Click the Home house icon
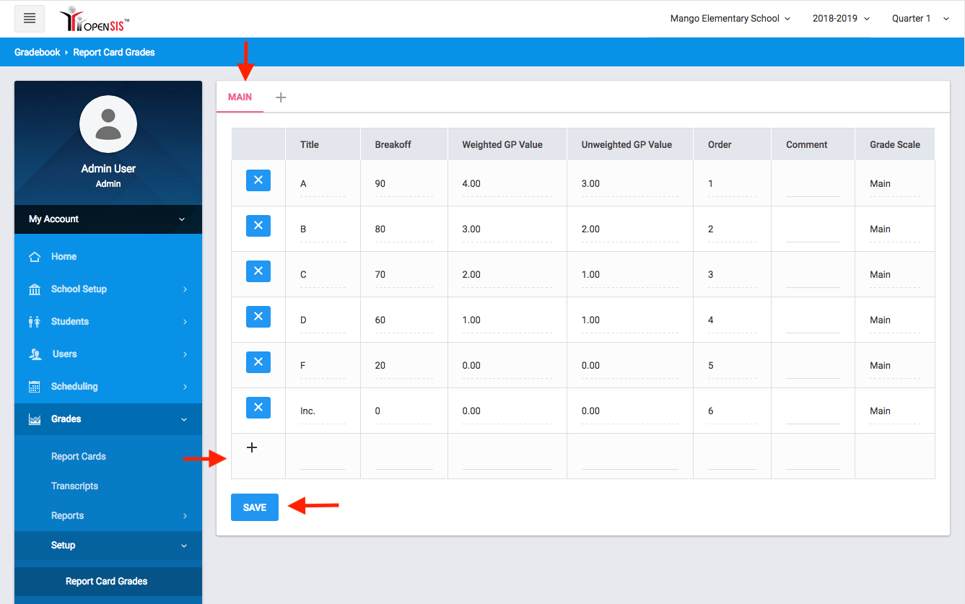Image resolution: width=965 pixels, height=604 pixels. click(35, 257)
